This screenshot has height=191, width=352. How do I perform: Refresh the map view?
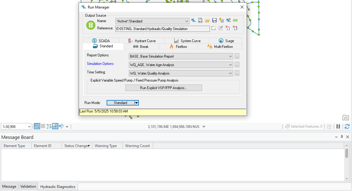(347, 127)
